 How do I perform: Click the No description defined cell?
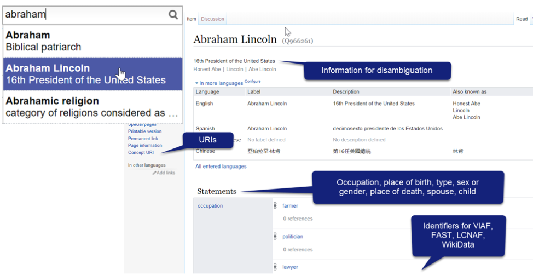click(x=360, y=140)
